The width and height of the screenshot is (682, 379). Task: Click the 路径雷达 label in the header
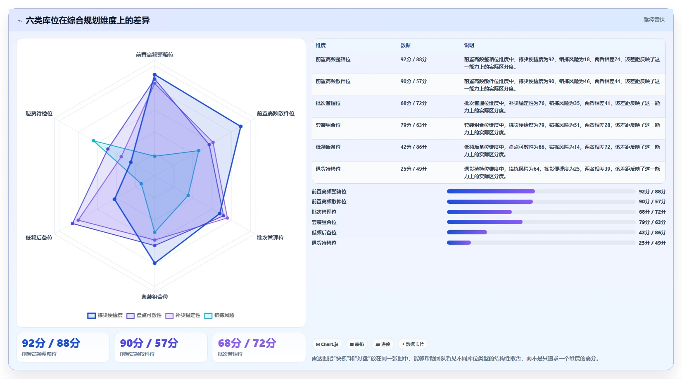point(654,20)
